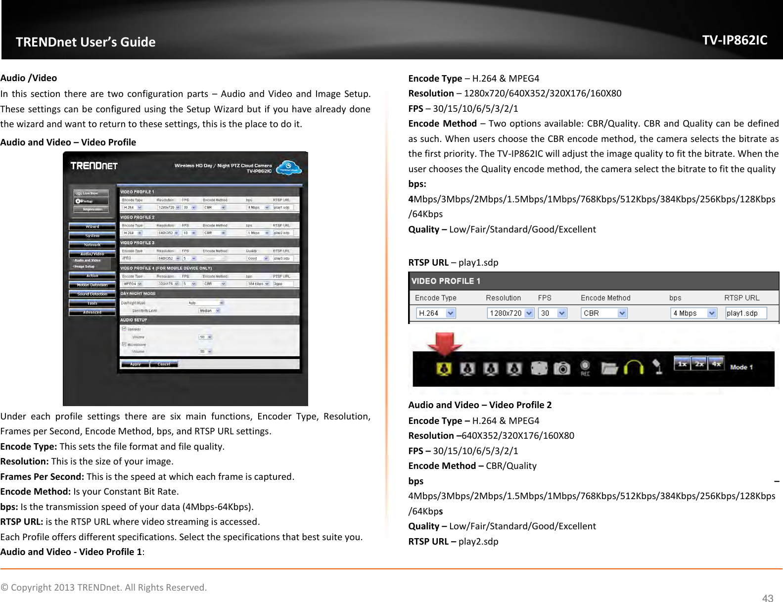The height and width of the screenshot is (602, 783).
Task: Open the Network menu
Action: click(92, 245)
